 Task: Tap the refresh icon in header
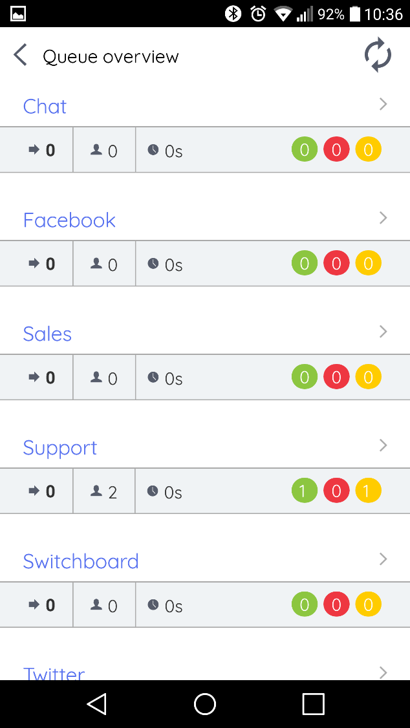(378, 55)
